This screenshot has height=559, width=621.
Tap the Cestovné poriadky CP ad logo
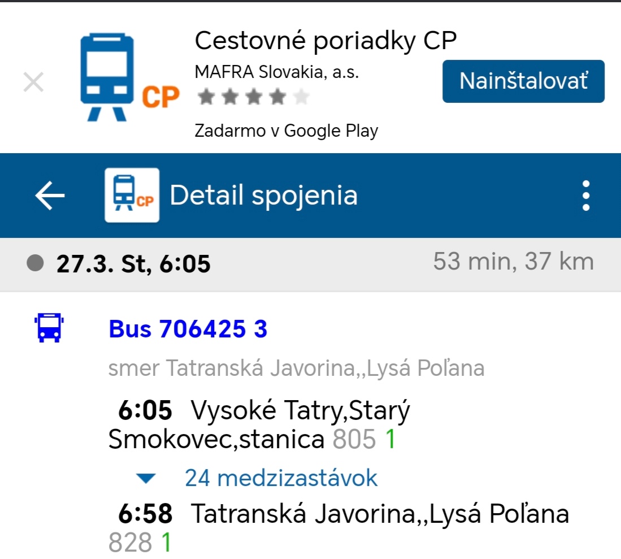point(129,77)
